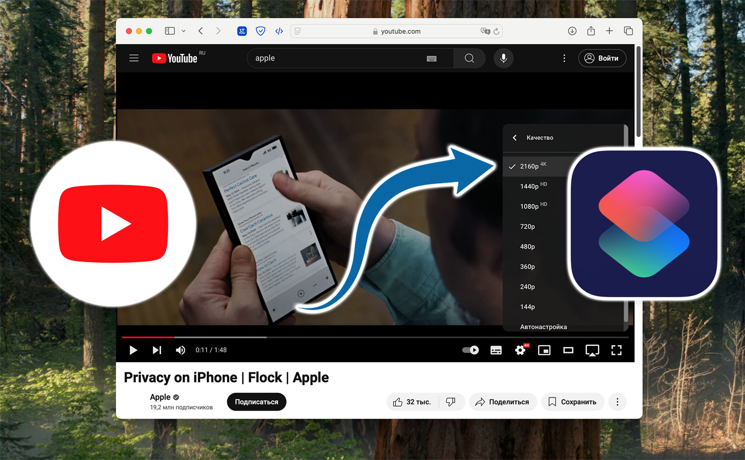The width and height of the screenshot is (745, 460).
Task: Enter fullscreen mode
Action: (x=616, y=350)
